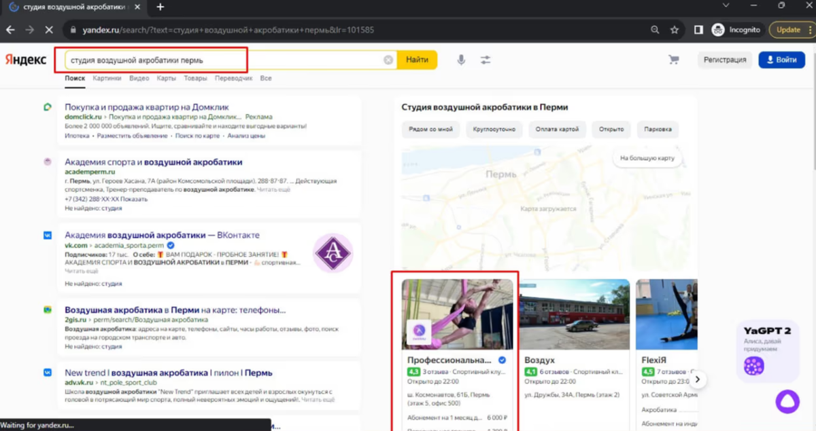The height and width of the screenshot is (431, 816).
Task: Open the Воздух studio card photo
Action: click(574, 314)
